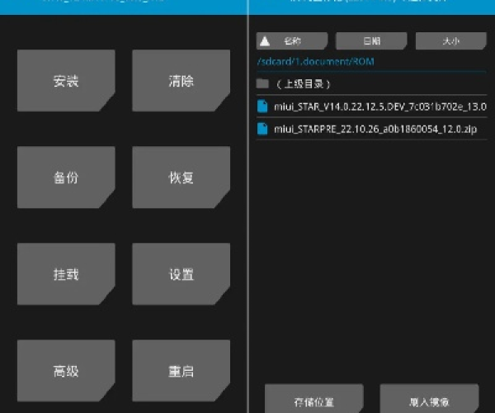This screenshot has width=495, height=413.
Task: Open the 清除 (Wipe) menu
Action: 181,81
